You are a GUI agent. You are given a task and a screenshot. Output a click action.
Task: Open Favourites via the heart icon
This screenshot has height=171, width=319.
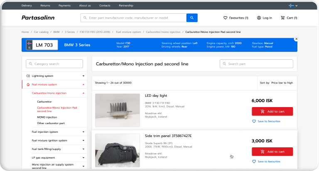click(226, 18)
